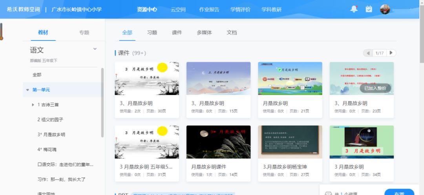The height and width of the screenshot is (195, 424).
Task: Switch to the 专题 sidebar tab
Action: pyautogui.click(x=84, y=33)
